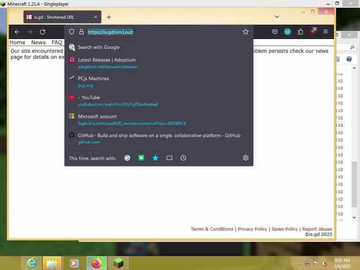Open Microsoft account suggestion

pyautogui.click(x=159, y=120)
